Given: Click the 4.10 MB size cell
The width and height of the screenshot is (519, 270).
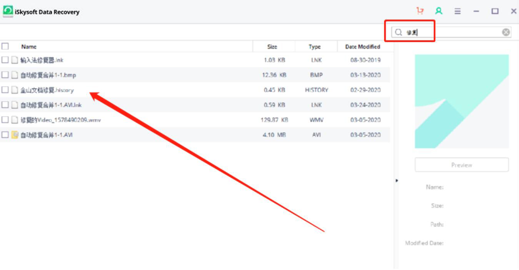Looking at the screenshot, I should 274,135.
